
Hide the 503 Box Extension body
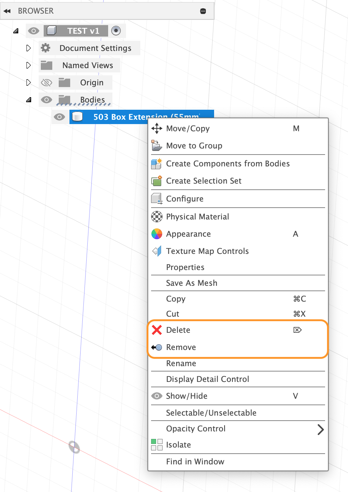(59, 117)
